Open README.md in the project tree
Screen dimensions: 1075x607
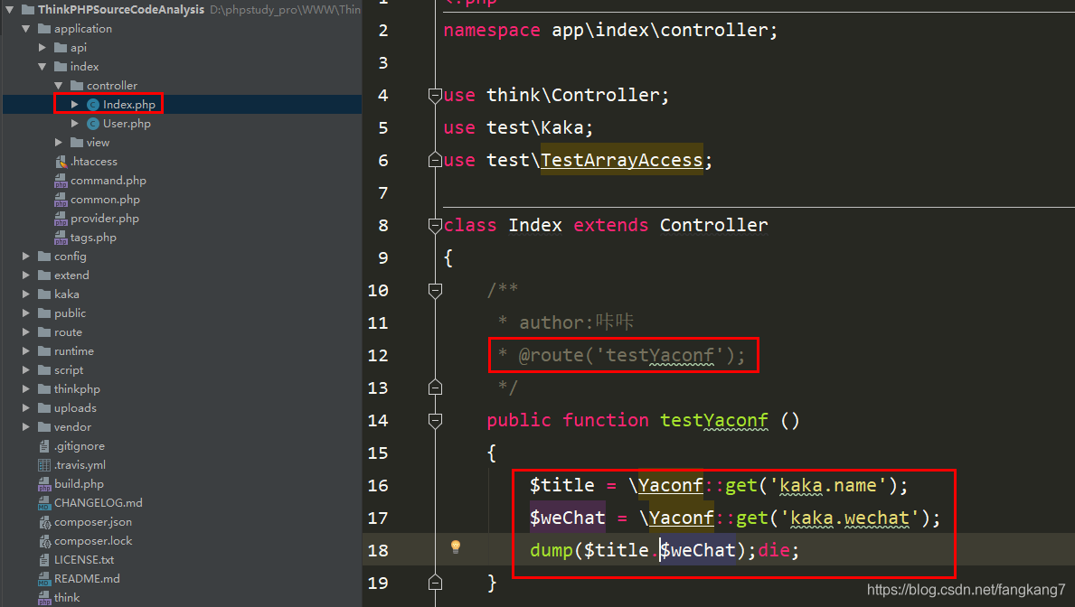87,579
